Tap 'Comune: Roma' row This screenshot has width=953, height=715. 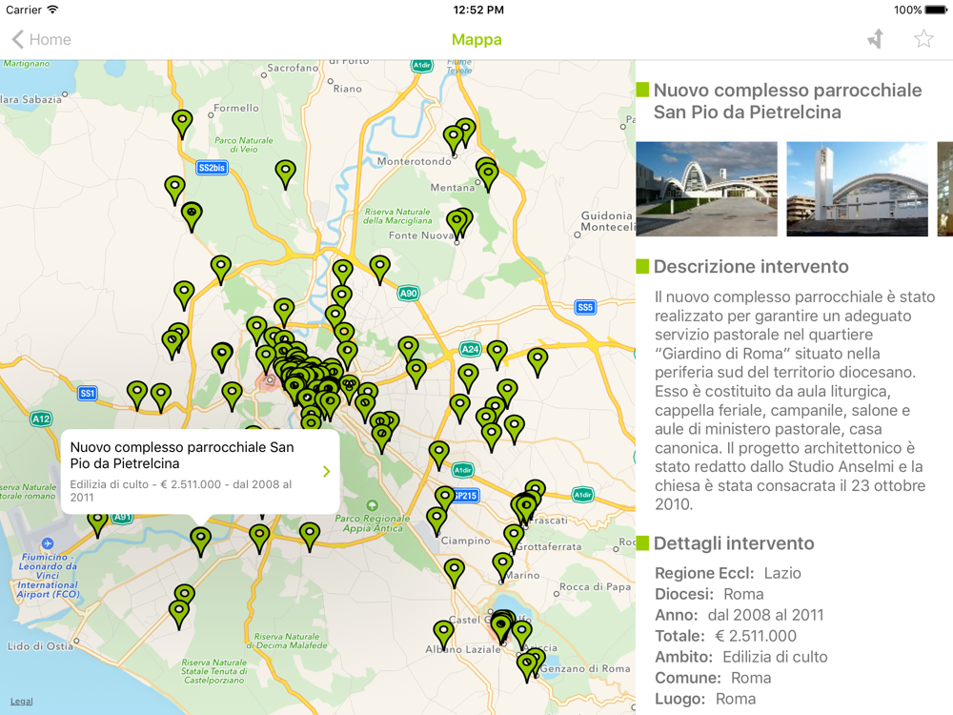pyautogui.click(x=712, y=678)
